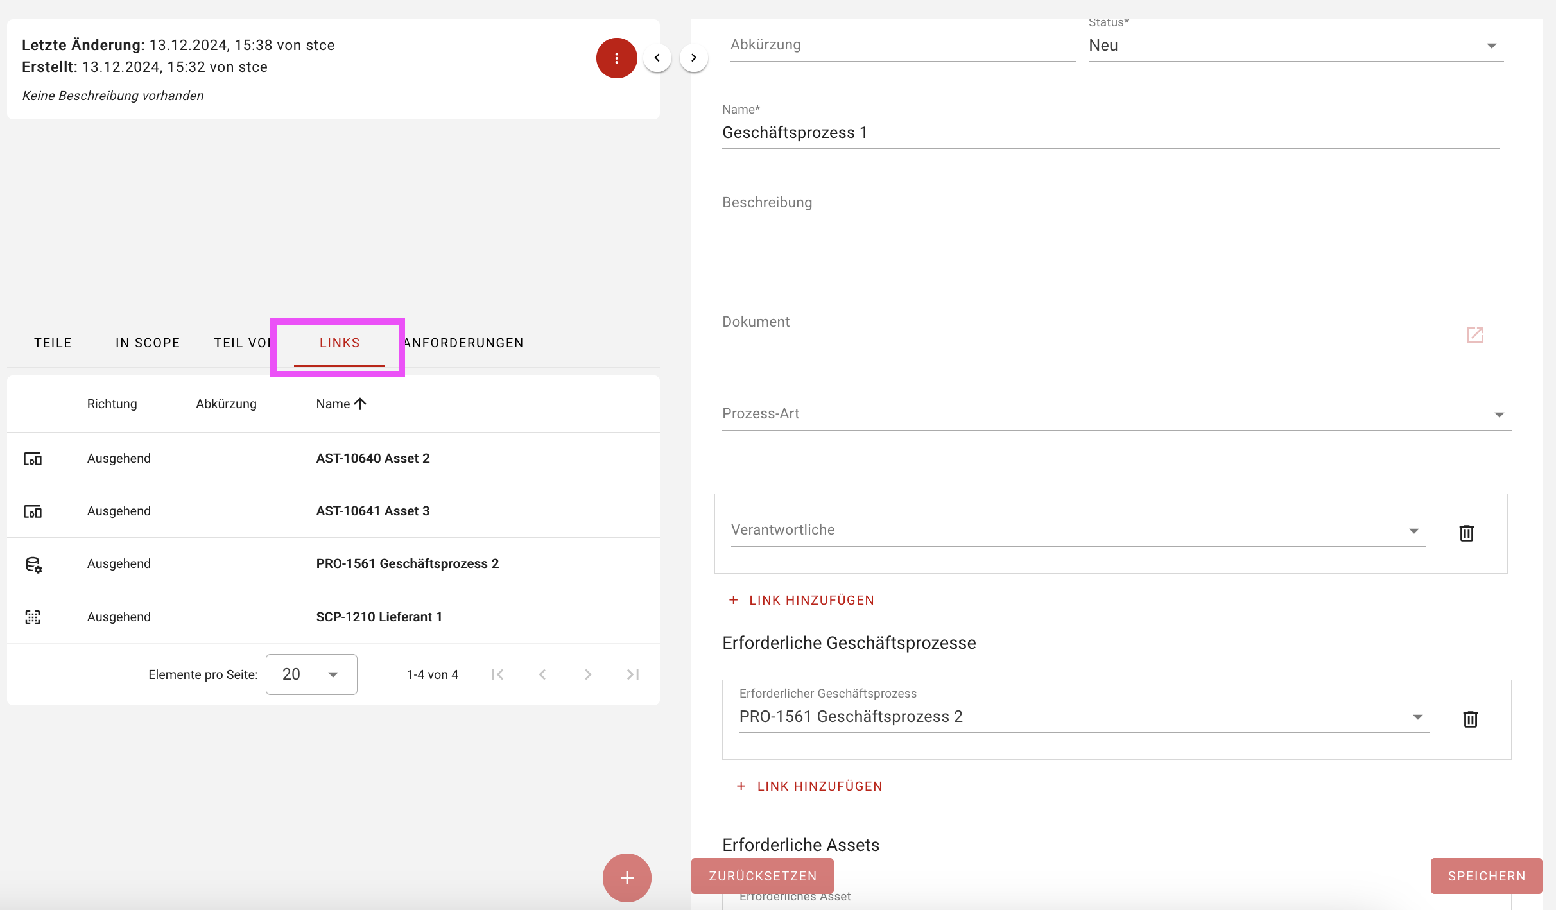Click the asset icon in AST-10640 row
The width and height of the screenshot is (1556, 910).
click(x=33, y=459)
